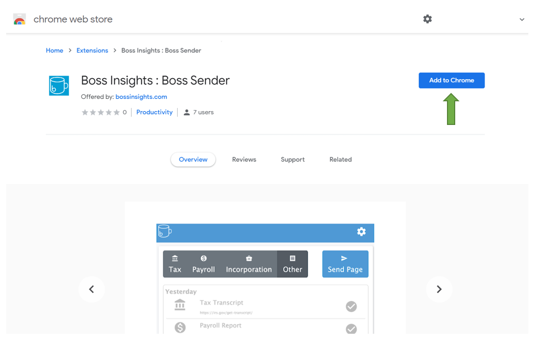This screenshot has width=534, height=343.
Task: Click the Add to Chrome button
Action: (x=452, y=81)
